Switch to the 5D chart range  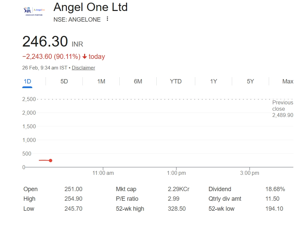tap(64, 81)
